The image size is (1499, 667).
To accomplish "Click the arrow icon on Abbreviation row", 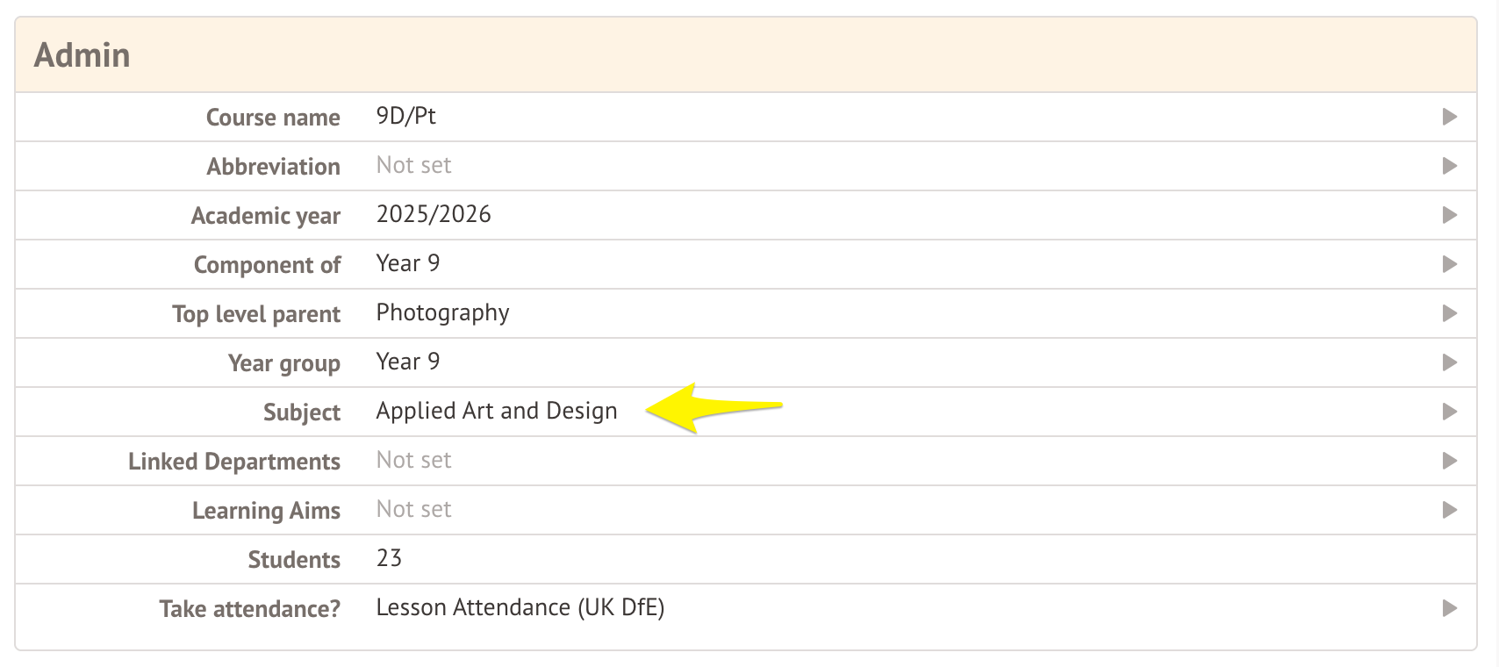I will pyautogui.click(x=1450, y=166).
